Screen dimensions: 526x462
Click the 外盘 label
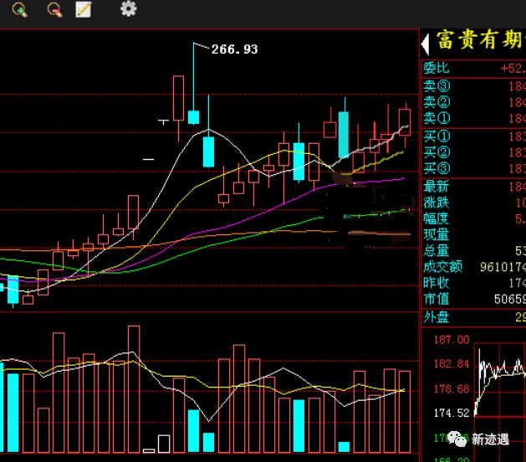[436, 316]
